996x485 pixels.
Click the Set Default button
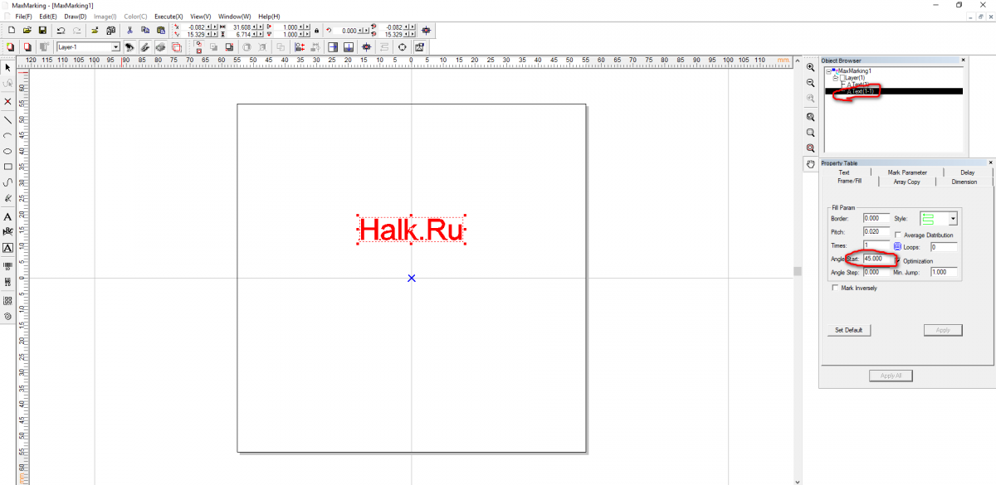click(848, 330)
